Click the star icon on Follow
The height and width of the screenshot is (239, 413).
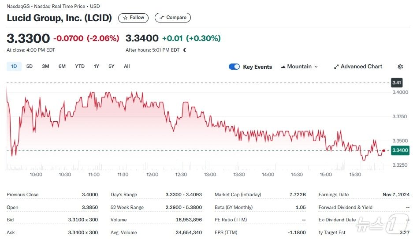(x=126, y=18)
